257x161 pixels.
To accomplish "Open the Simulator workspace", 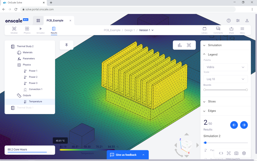I will 40,30.
